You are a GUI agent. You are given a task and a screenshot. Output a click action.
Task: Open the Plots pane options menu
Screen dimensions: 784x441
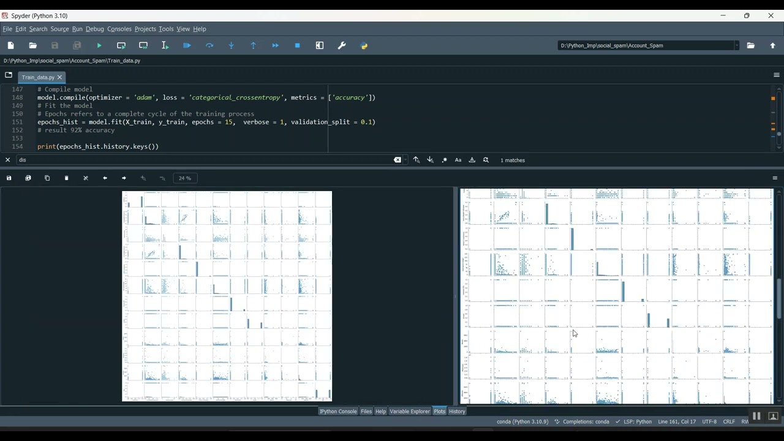(775, 178)
